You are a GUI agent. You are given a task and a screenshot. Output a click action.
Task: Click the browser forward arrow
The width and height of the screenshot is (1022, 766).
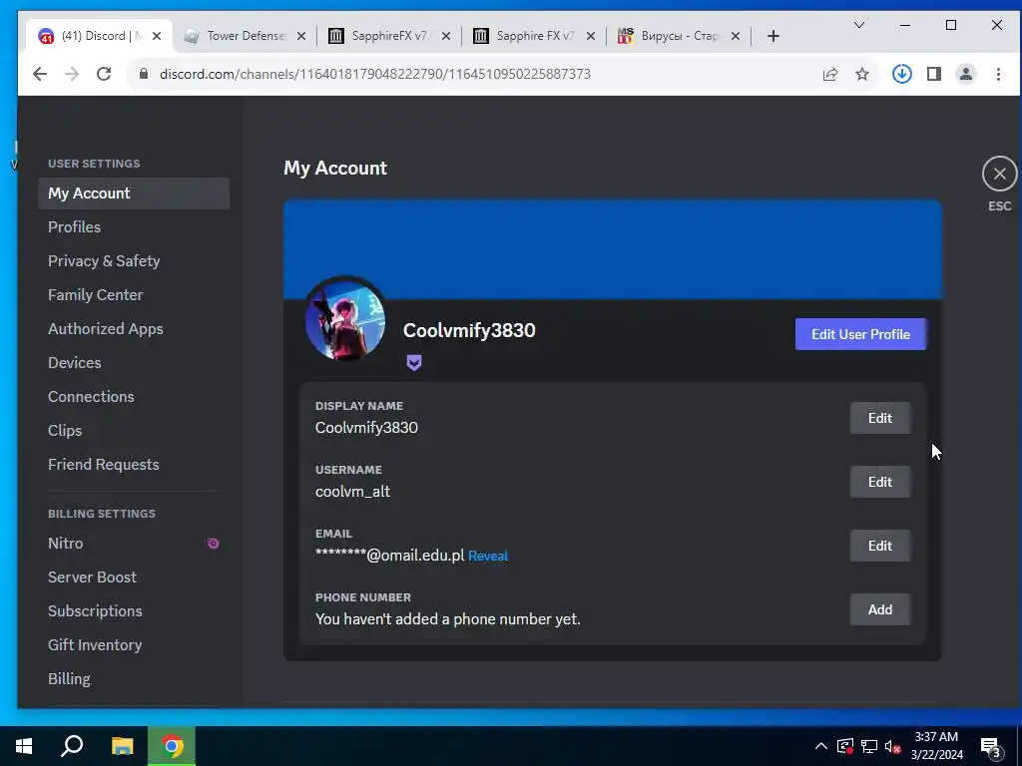(x=72, y=74)
